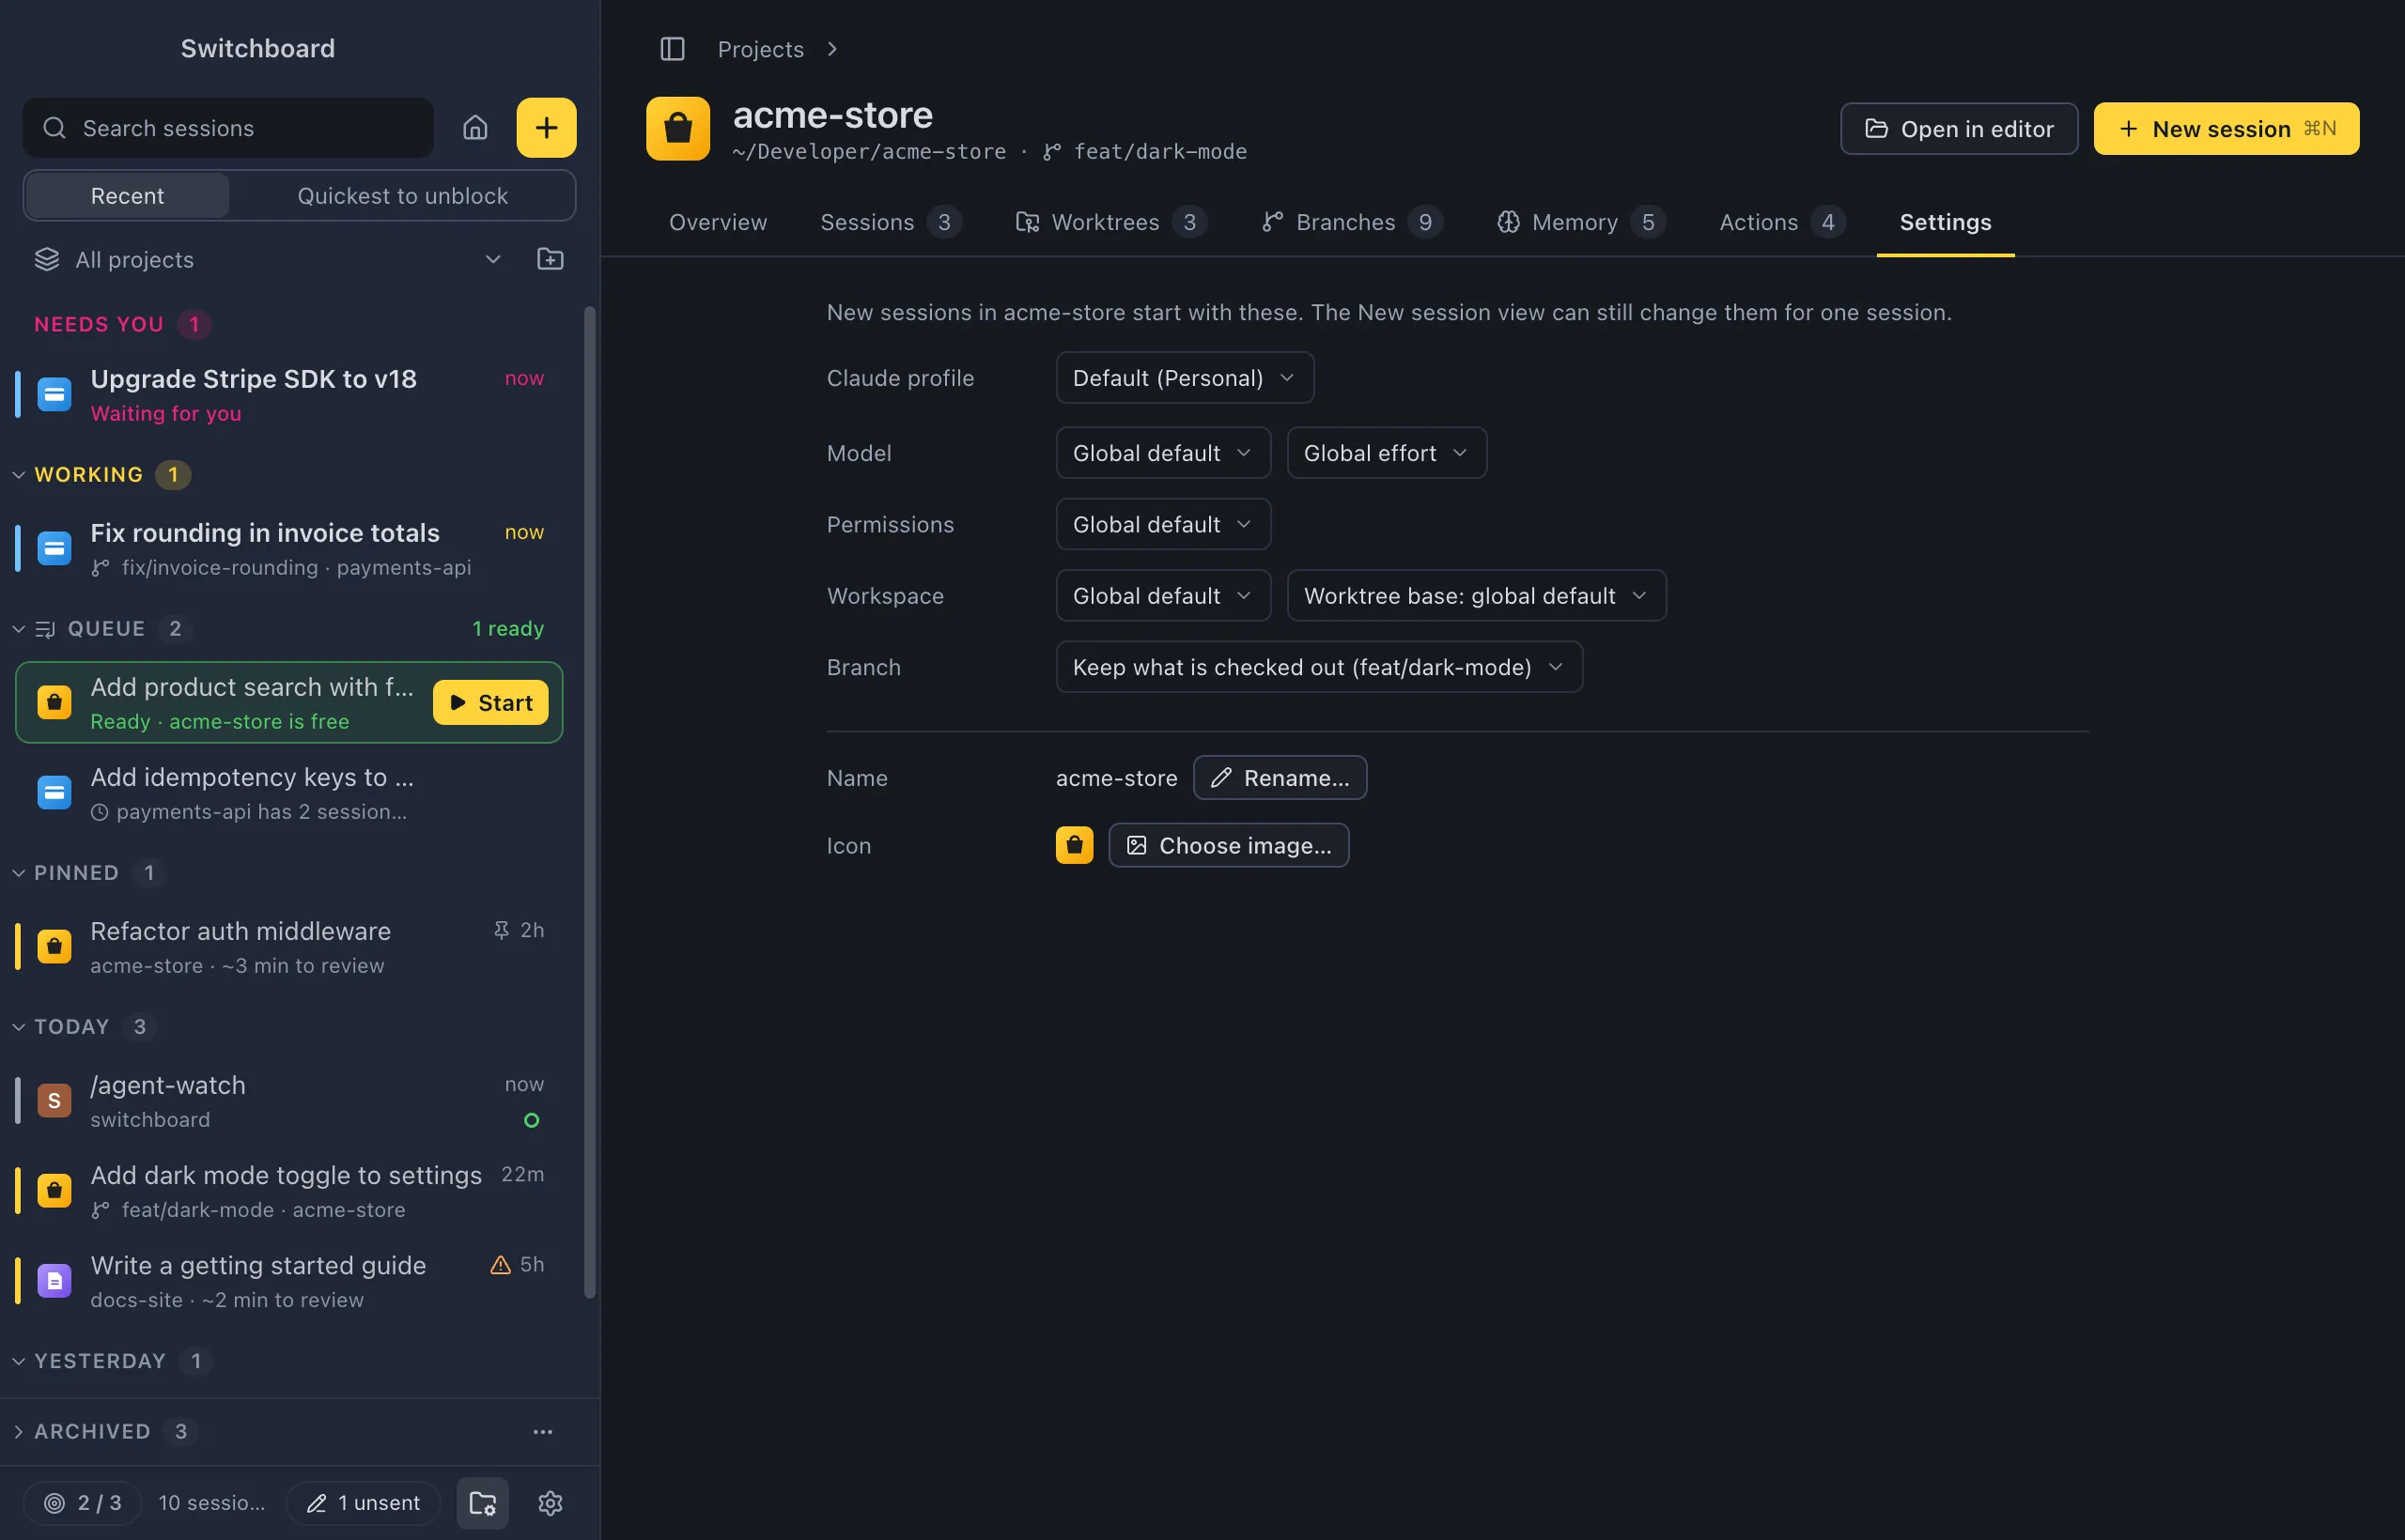
Task: Expand the ARCHIVED section
Action: click(18, 1432)
